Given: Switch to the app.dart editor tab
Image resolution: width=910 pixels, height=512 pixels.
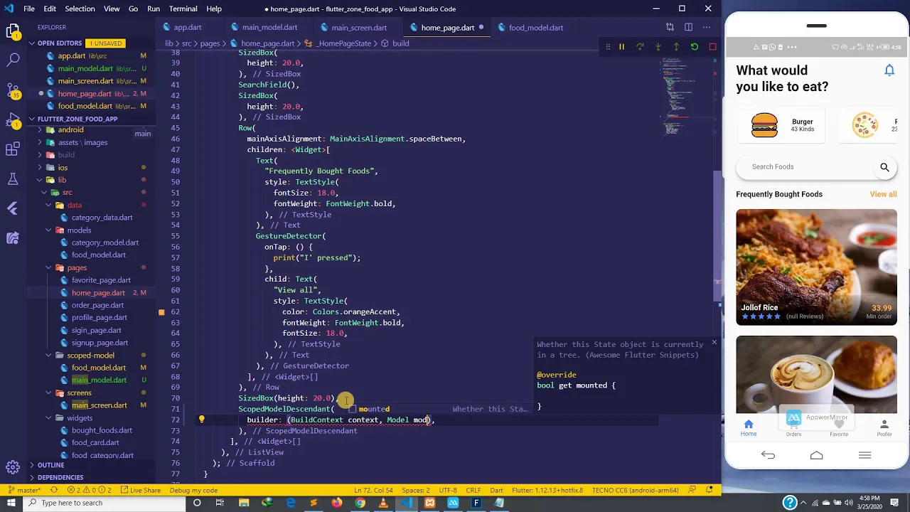Looking at the screenshot, I should click(x=188, y=28).
